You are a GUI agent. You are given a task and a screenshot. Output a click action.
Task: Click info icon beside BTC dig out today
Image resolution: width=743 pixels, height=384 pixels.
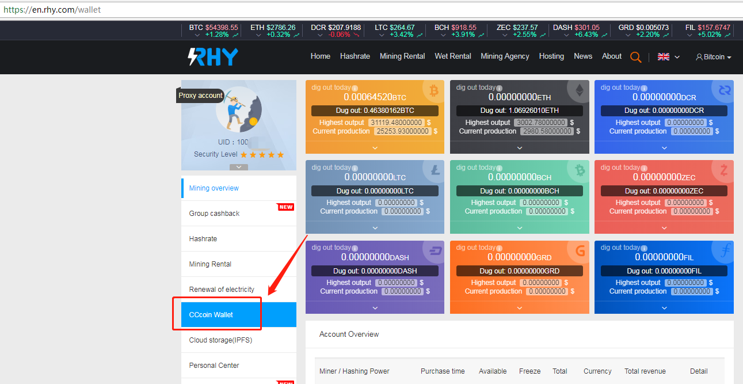(355, 88)
